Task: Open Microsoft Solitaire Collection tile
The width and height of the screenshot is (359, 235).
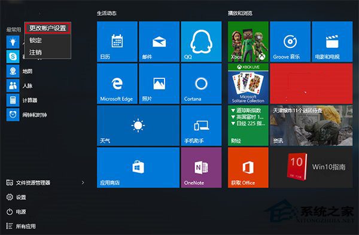Action: coord(248,84)
